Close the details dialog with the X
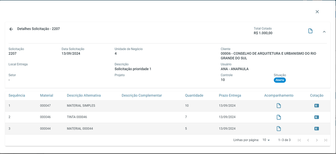This screenshot has width=336, height=154. (x=317, y=12)
